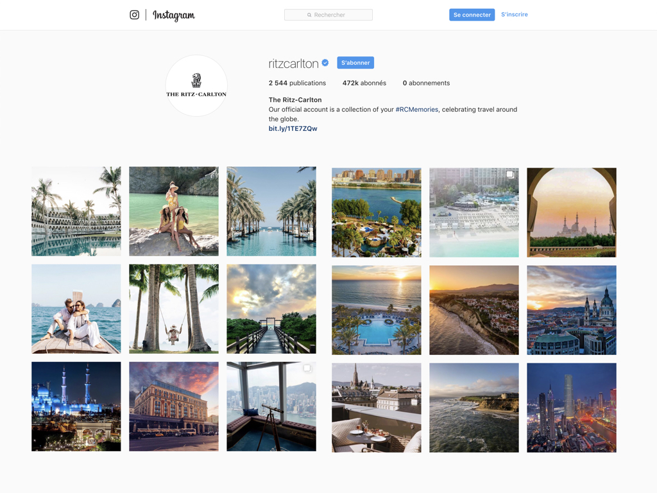Click the Instagram camera logo icon
The height and width of the screenshot is (493, 657).
tap(134, 15)
